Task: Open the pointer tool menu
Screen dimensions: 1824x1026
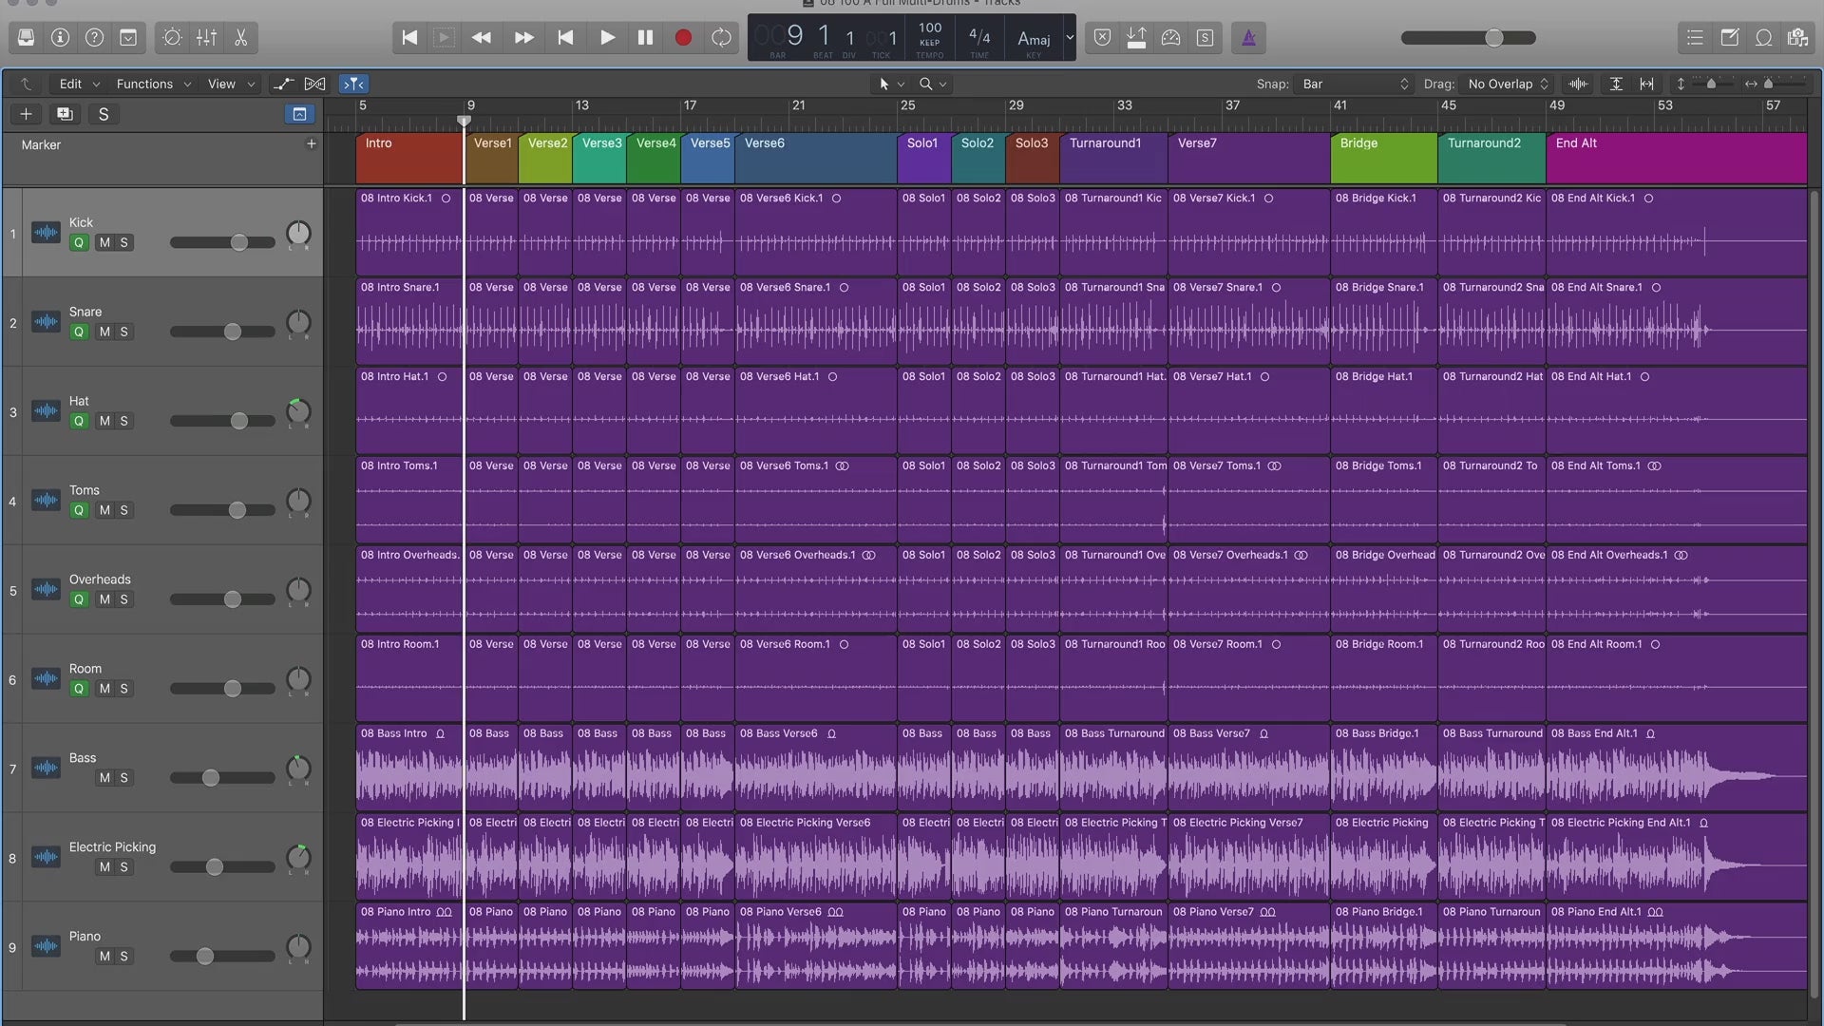Action: click(x=891, y=84)
